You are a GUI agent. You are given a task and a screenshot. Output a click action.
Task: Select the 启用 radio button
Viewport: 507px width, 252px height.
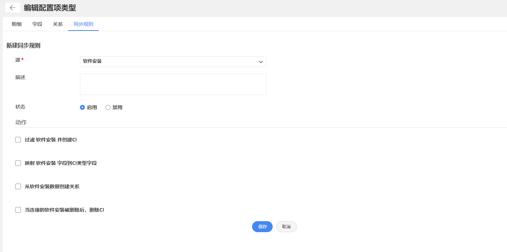82,107
